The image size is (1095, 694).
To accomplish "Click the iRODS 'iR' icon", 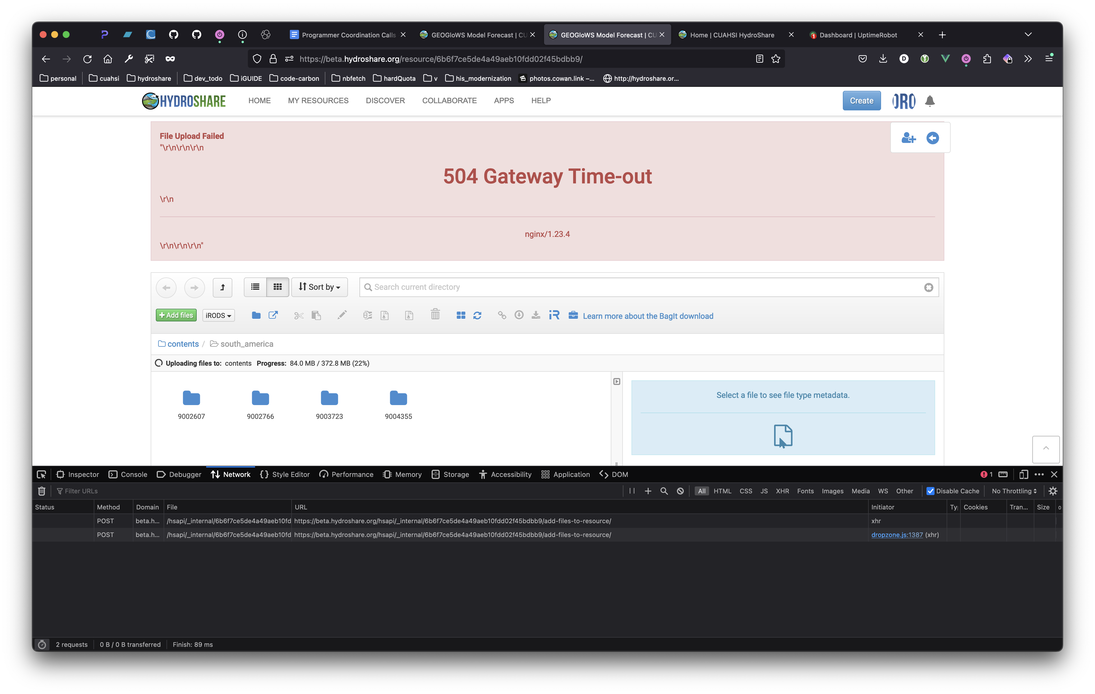I will tap(554, 315).
